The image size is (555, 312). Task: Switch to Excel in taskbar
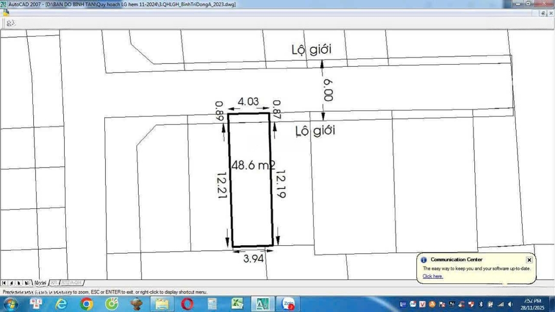point(237,304)
